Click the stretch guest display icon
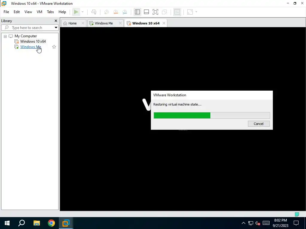This screenshot has width=306, height=229. click(190, 12)
